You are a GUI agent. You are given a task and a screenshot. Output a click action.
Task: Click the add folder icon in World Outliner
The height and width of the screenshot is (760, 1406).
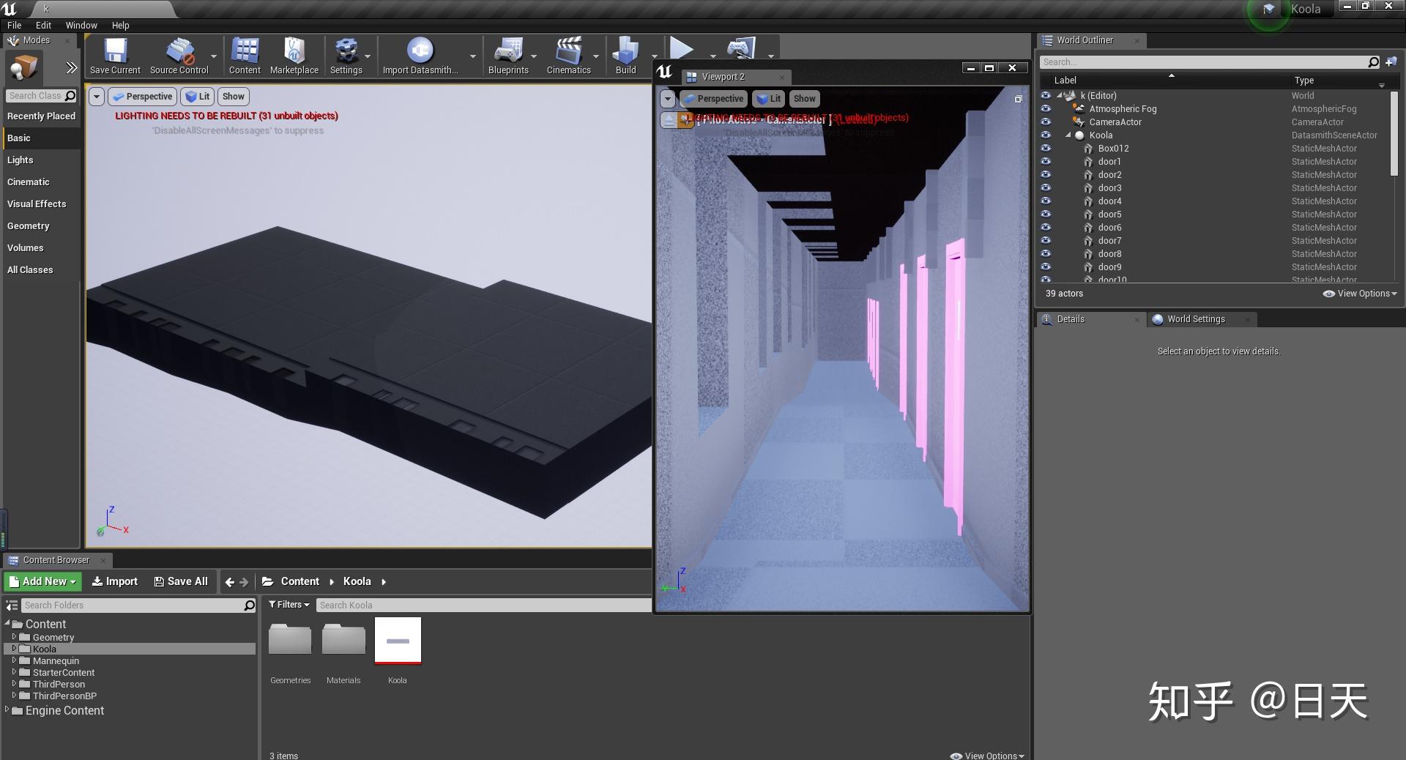point(1391,62)
